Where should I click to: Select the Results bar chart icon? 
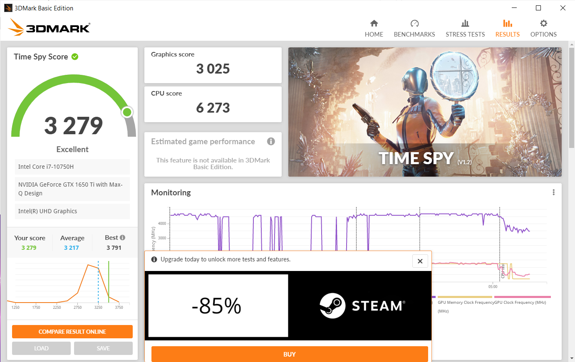(507, 24)
